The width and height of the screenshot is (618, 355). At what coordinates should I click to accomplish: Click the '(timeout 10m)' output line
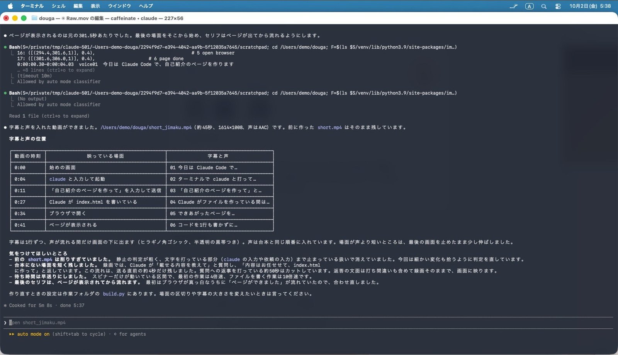[34, 76]
